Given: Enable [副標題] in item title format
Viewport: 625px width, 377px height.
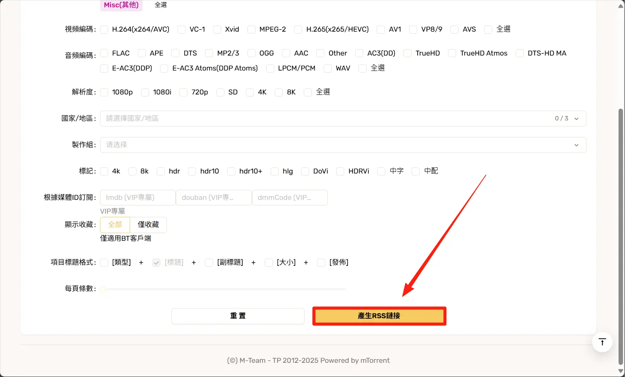Looking at the screenshot, I should (x=209, y=263).
